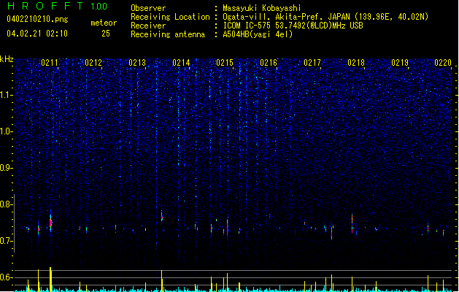Click the 'meteor' count label
The image size is (459, 292).
click(104, 23)
